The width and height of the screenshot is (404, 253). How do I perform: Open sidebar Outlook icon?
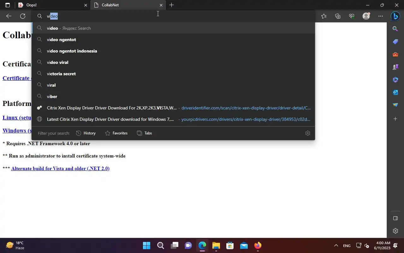(395, 92)
